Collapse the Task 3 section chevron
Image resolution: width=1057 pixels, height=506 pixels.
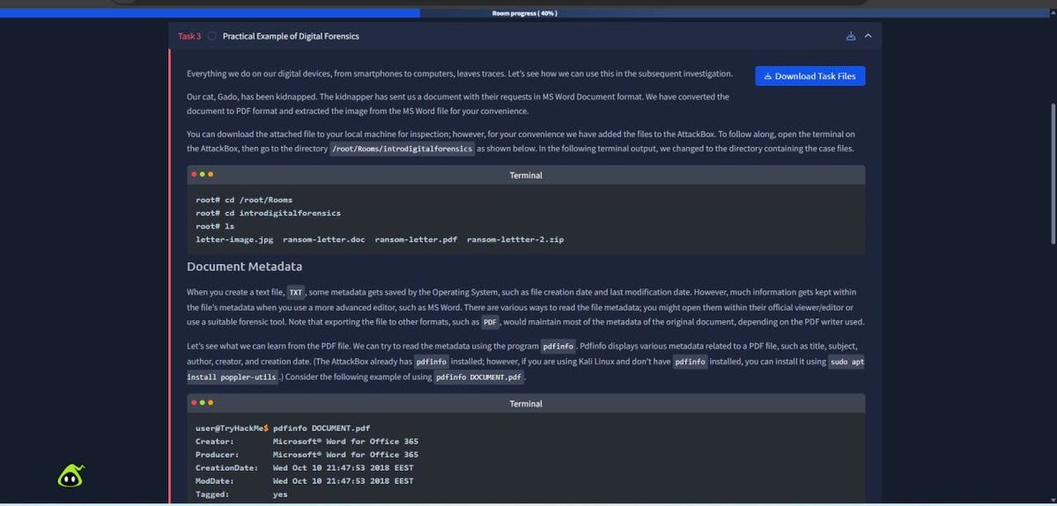pyautogui.click(x=868, y=36)
